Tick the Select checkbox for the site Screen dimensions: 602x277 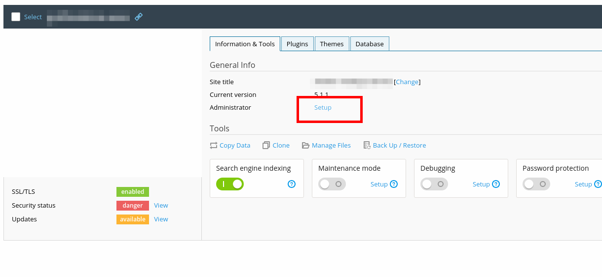tap(16, 17)
